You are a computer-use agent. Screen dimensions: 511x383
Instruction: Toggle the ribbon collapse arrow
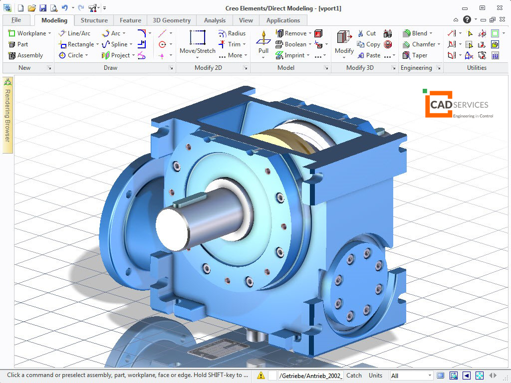[456, 20]
